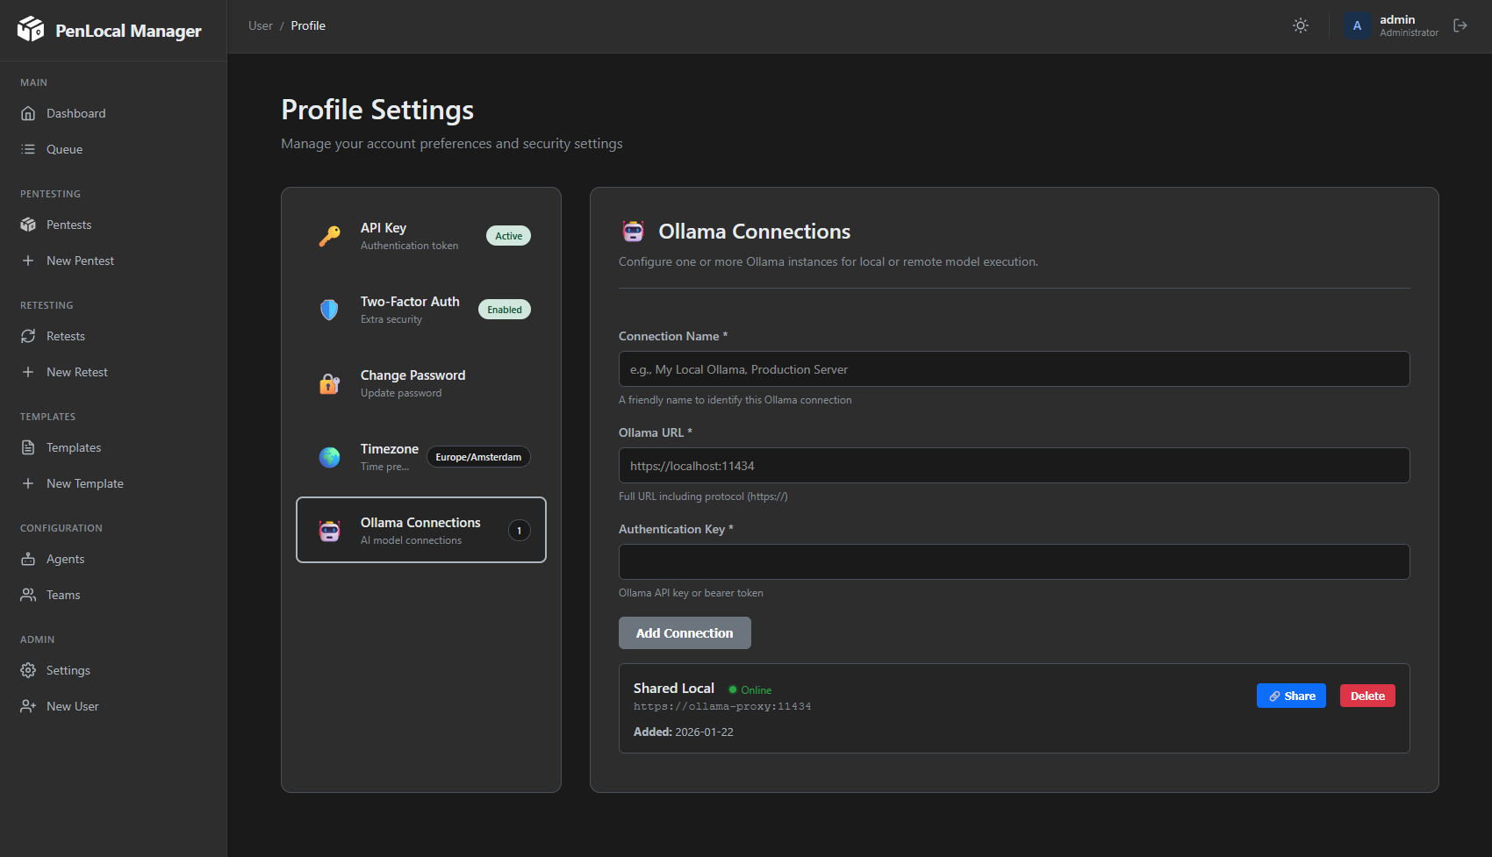This screenshot has width=1492, height=857.
Task: Click the Retests refresh icon
Action: point(28,336)
